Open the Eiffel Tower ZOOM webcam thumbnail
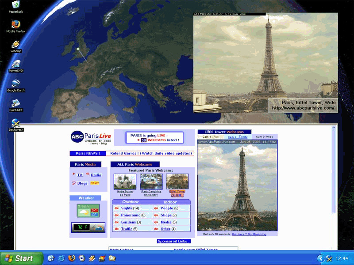The height and width of the screenshot is (265, 354). (177, 182)
